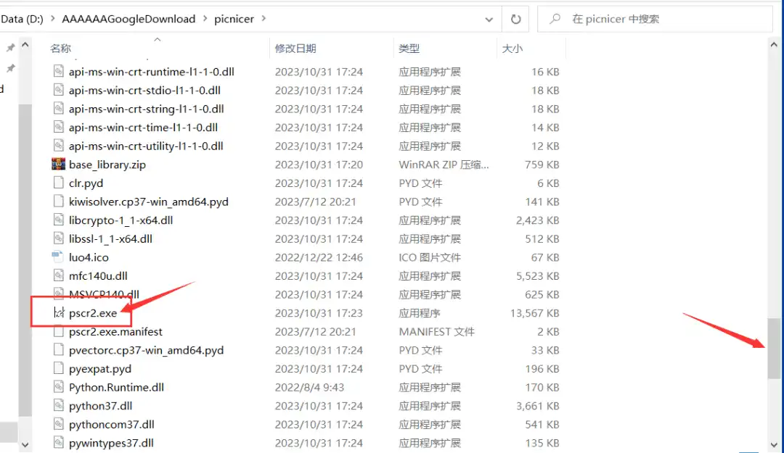Expand the chevron after AAAAAAGoogleDownload
The image size is (784, 453).
point(205,19)
